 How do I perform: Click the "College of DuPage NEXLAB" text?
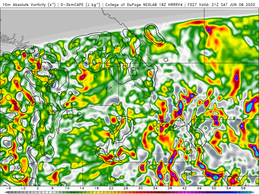pyautogui.click(x=132, y=5)
